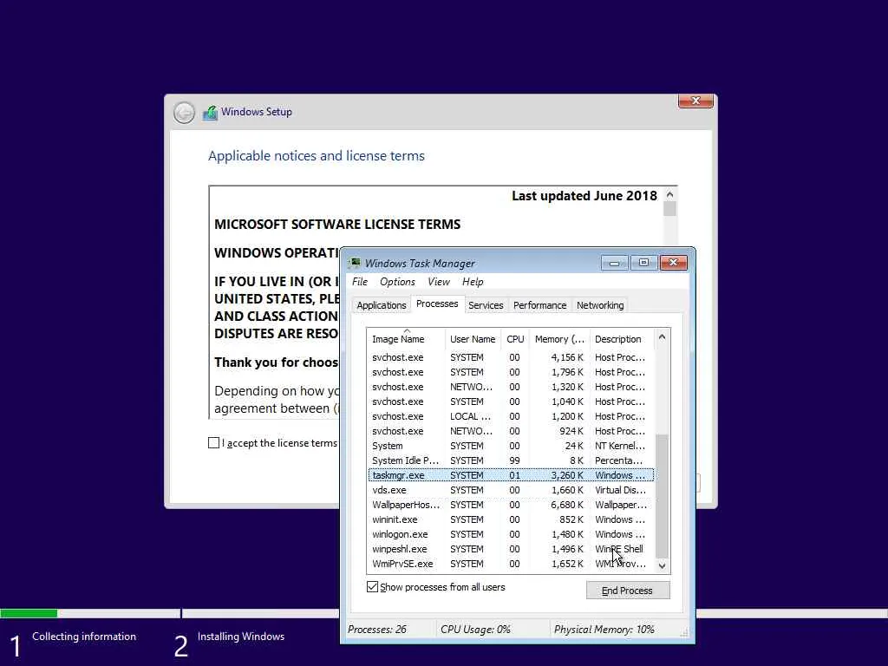The height and width of the screenshot is (666, 888).
Task: Click the Physical Memory: 10% status
Action: coord(604,630)
